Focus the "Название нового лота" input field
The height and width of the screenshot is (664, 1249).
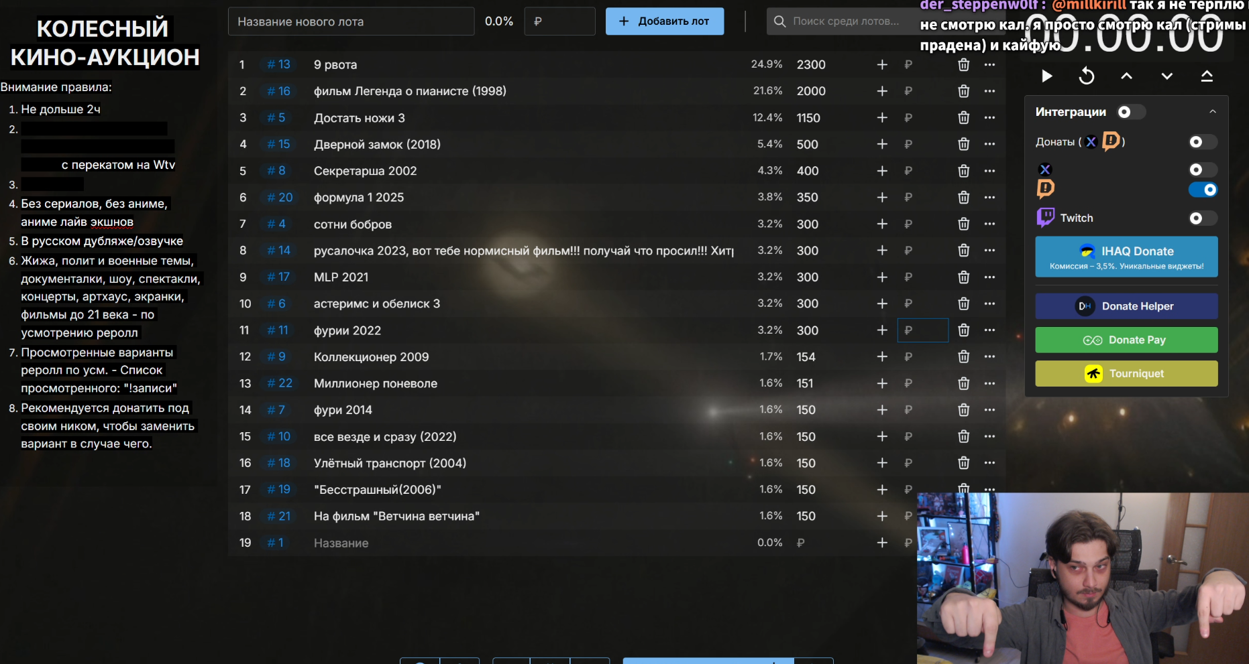pyautogui.click(x=351, y=21)
